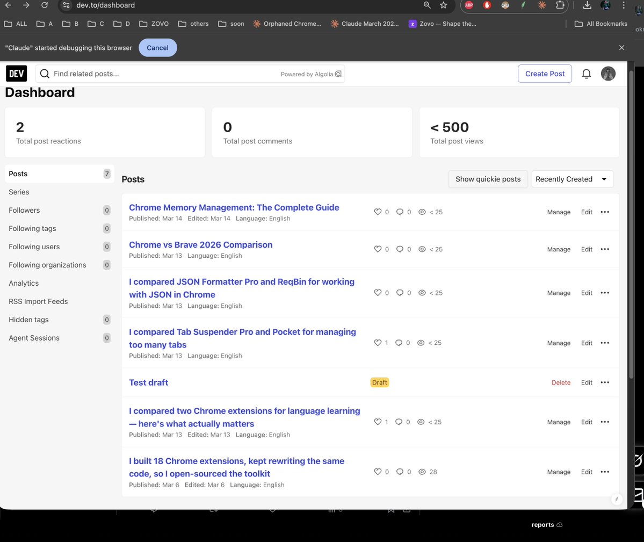Go back in browser history

pyautogui.click(x=8, y=5)
